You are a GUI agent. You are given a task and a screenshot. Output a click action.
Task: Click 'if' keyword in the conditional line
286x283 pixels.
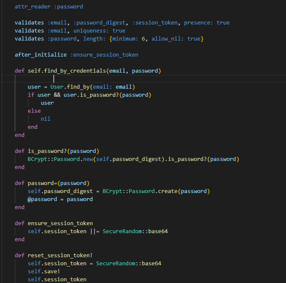click(31, 95)
